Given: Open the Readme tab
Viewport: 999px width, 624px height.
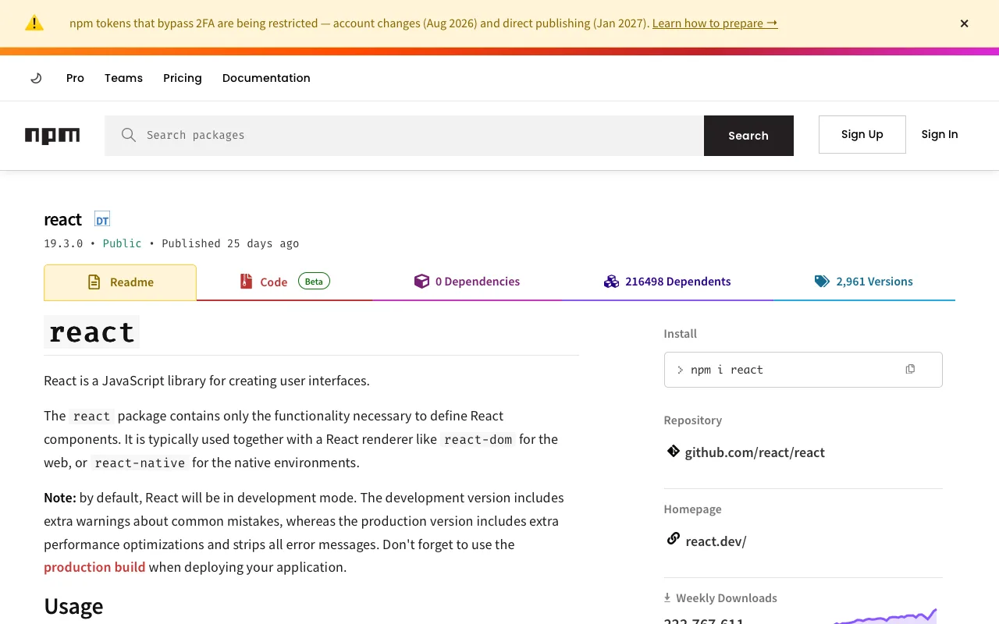Looking at the screenshot, I should (120, 282).
